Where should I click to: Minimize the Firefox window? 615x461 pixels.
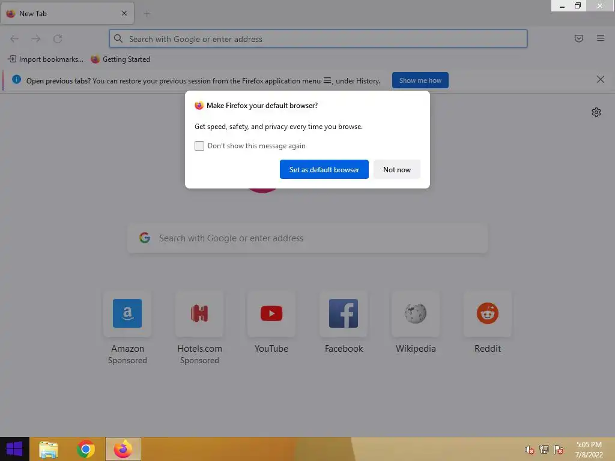562,6
